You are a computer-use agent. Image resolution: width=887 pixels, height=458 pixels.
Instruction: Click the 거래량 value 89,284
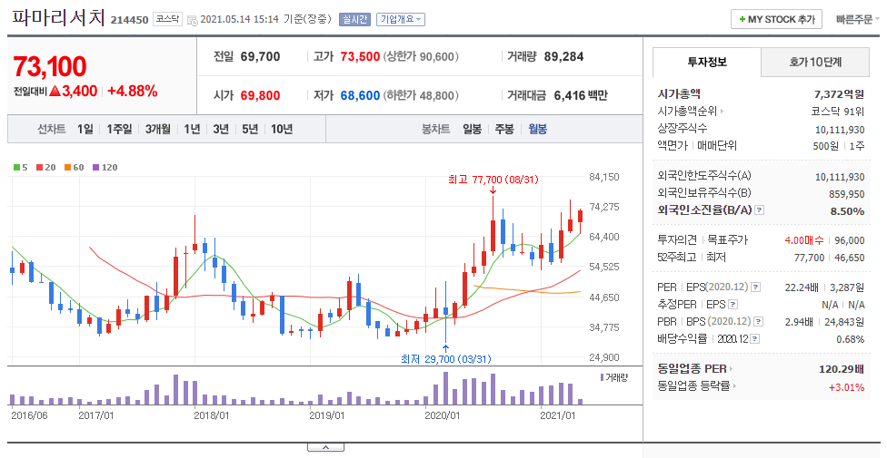(x=563, y=56)
